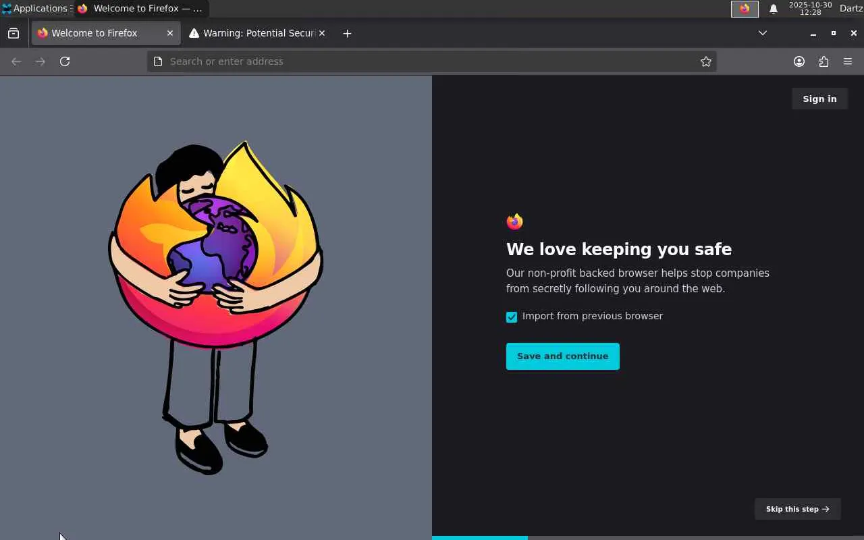
Task: Click the Sign in button
Action: tap(819, 99)
